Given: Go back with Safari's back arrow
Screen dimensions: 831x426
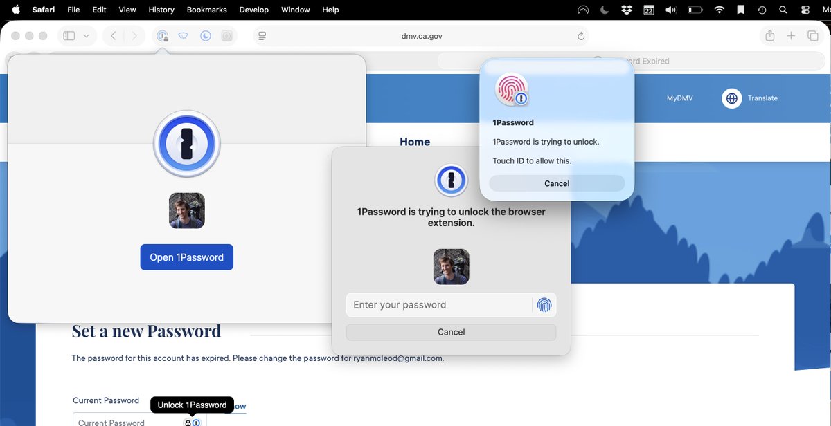Looking at the screenshot, I should click(x=114, y=36).
